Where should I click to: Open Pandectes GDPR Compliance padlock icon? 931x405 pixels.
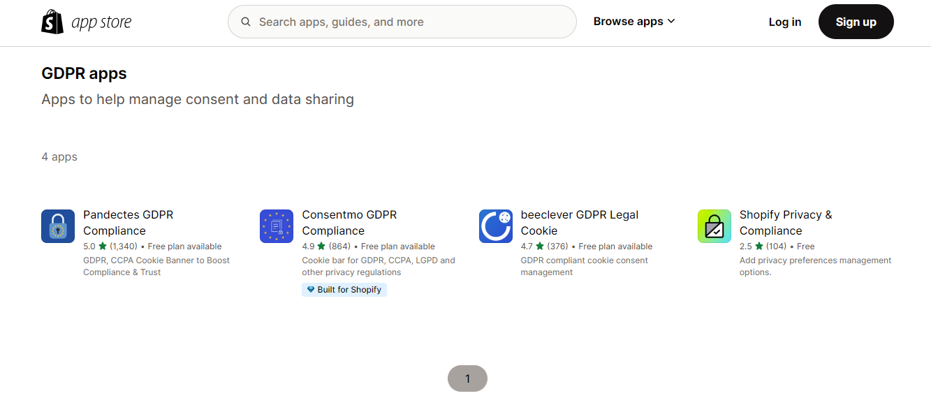pyautogui.click(x=58, y=226)
